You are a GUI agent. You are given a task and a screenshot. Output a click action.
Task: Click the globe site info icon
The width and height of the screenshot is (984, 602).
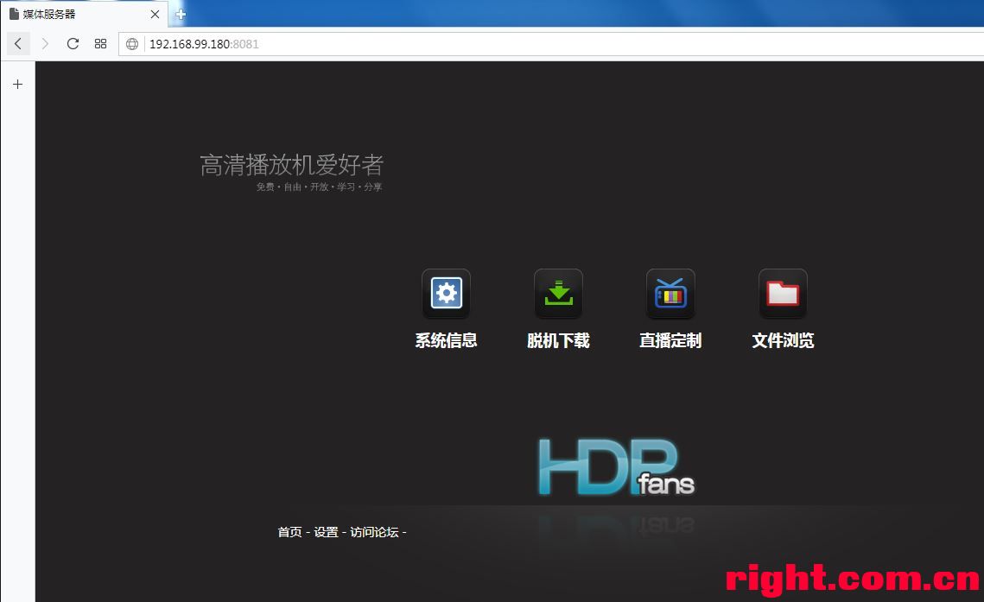(x=132, y=44)
